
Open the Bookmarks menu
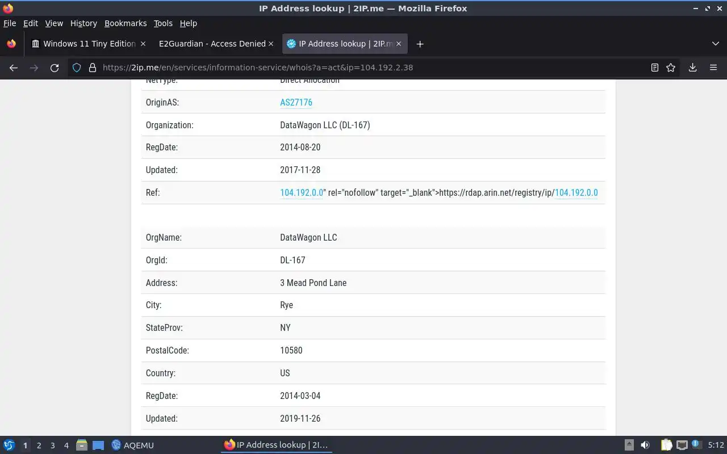[126, 23]
